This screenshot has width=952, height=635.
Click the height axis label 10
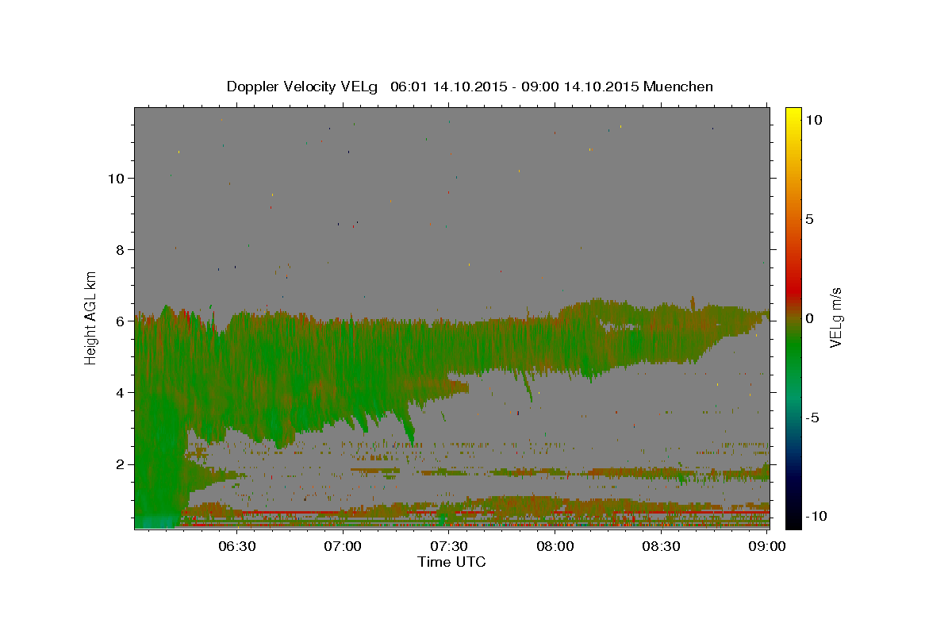(115, 178)
